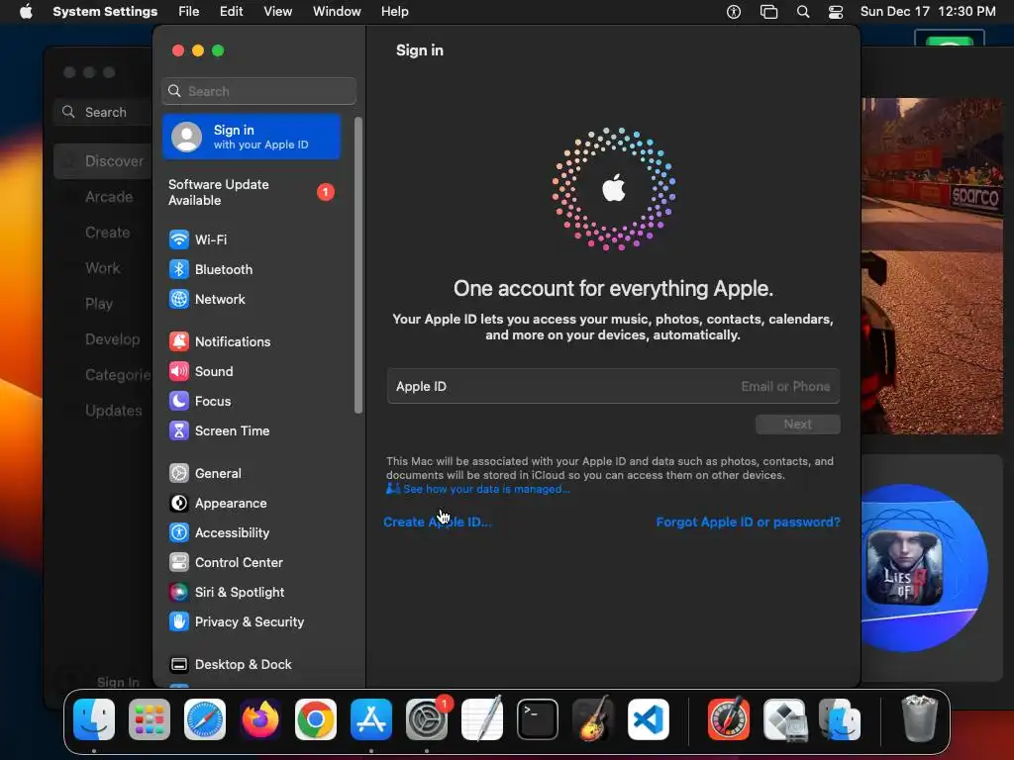
Task: Click the Next button
Action: tap(798, 425)
